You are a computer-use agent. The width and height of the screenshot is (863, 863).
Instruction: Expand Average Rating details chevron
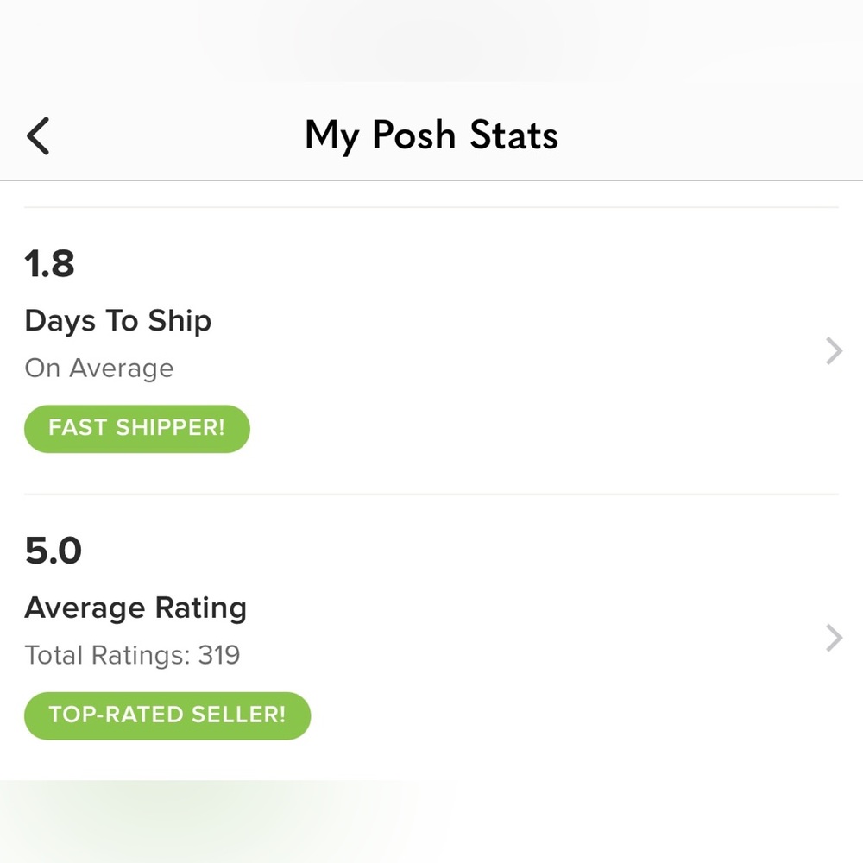coord(834,639)
